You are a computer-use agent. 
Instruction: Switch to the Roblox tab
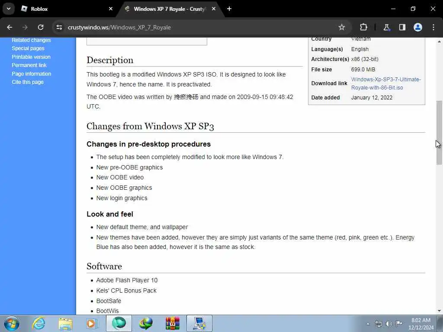point(67,9)
